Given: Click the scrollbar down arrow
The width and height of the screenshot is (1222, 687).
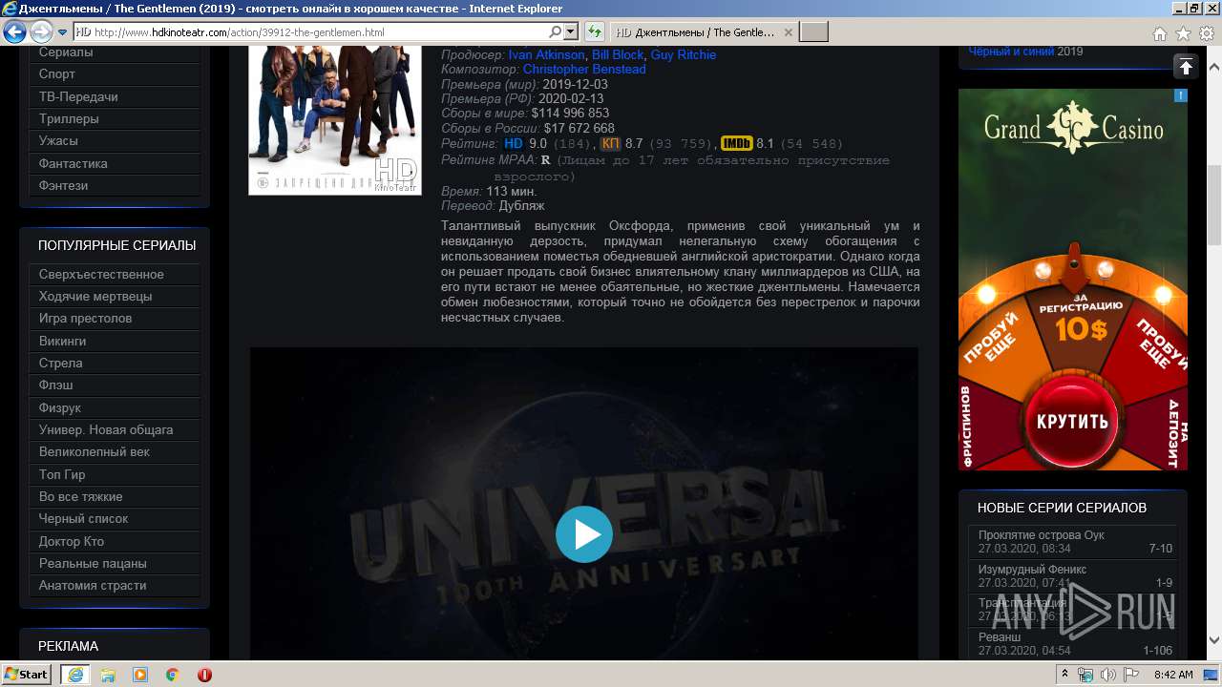Looking at the screenshot, I should coord(1213,640).
